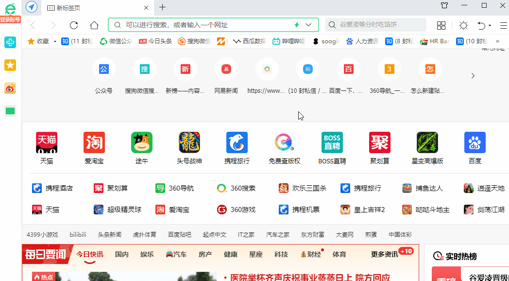Switch to the 汽车 news tab
The width and height of the screenshot is (509, 281).
176,254
